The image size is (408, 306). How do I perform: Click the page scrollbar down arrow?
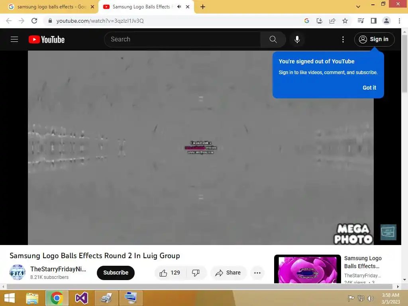404,280
